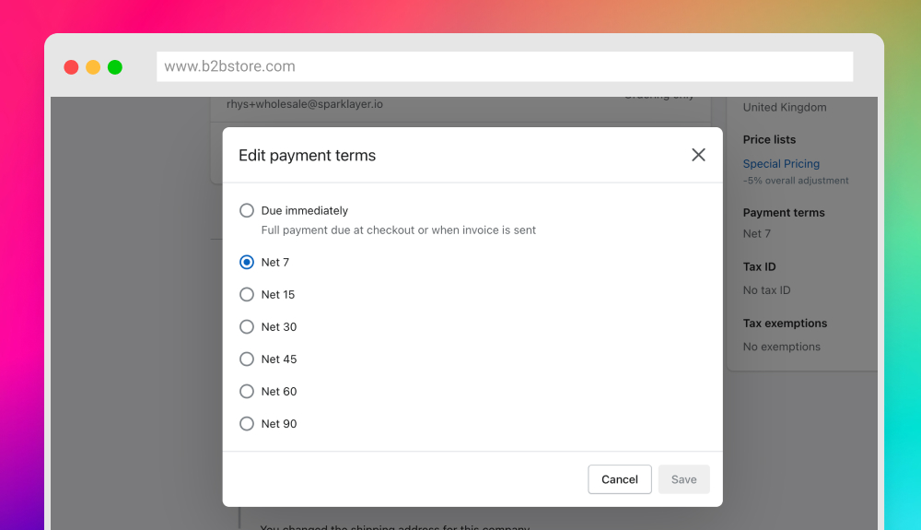Click the browser address bar www.b2bstore.com
The width and height of the screenshot is (921, 530).
point(505,66)
